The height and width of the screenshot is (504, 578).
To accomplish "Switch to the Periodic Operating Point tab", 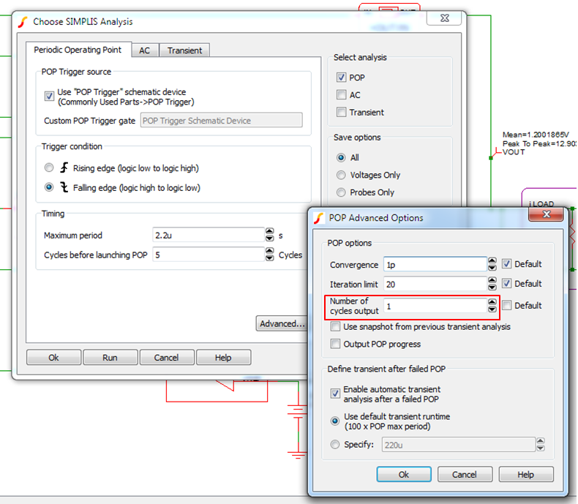I will pos(78,50).
